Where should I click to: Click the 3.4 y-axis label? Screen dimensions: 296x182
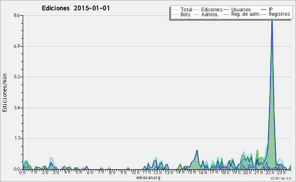click(17, 108)
